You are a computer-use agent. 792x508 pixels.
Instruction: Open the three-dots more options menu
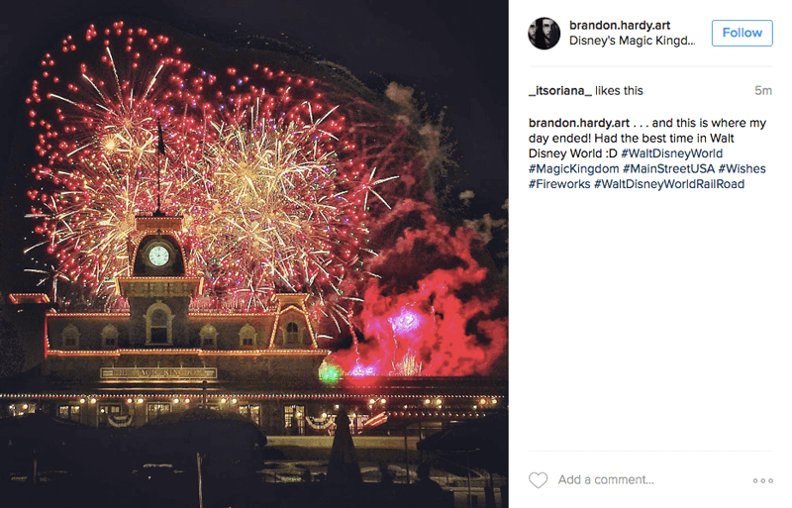tap(762, 480)
